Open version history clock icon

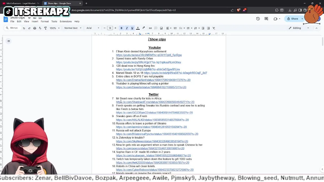258,19
